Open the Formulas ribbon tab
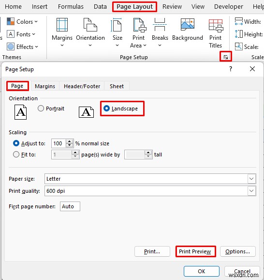The height and width of the screenshot is (280, 264). point(71,7)
